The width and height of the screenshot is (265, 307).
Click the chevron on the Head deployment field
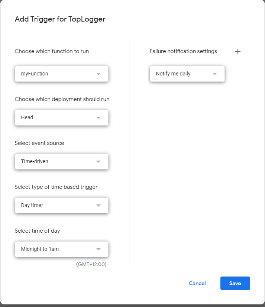click(98, 117)
